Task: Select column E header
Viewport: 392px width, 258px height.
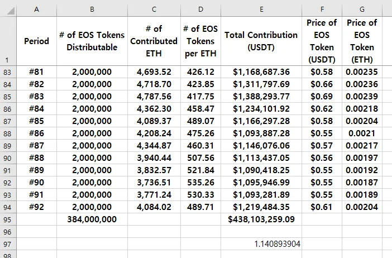Action: 261,9
